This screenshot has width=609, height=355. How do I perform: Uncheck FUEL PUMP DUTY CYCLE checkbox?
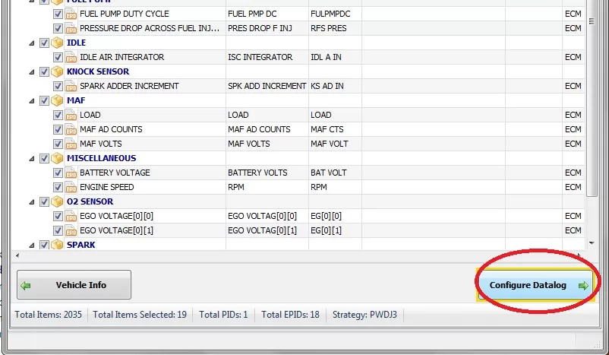pos(58,14)
